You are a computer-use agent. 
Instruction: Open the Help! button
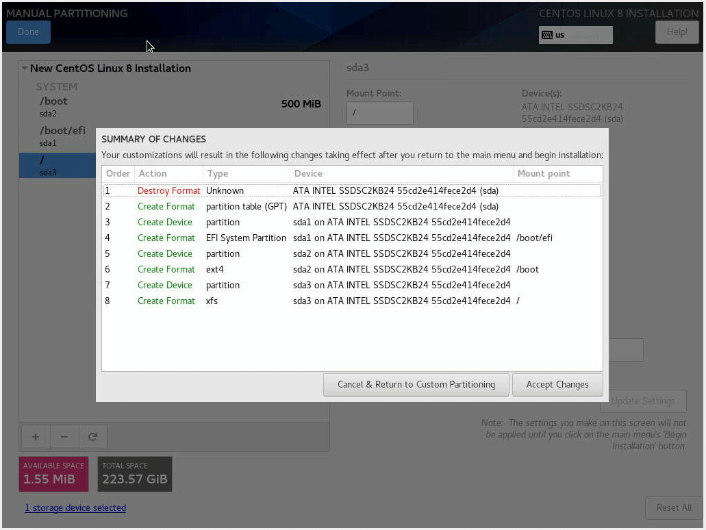677,32
